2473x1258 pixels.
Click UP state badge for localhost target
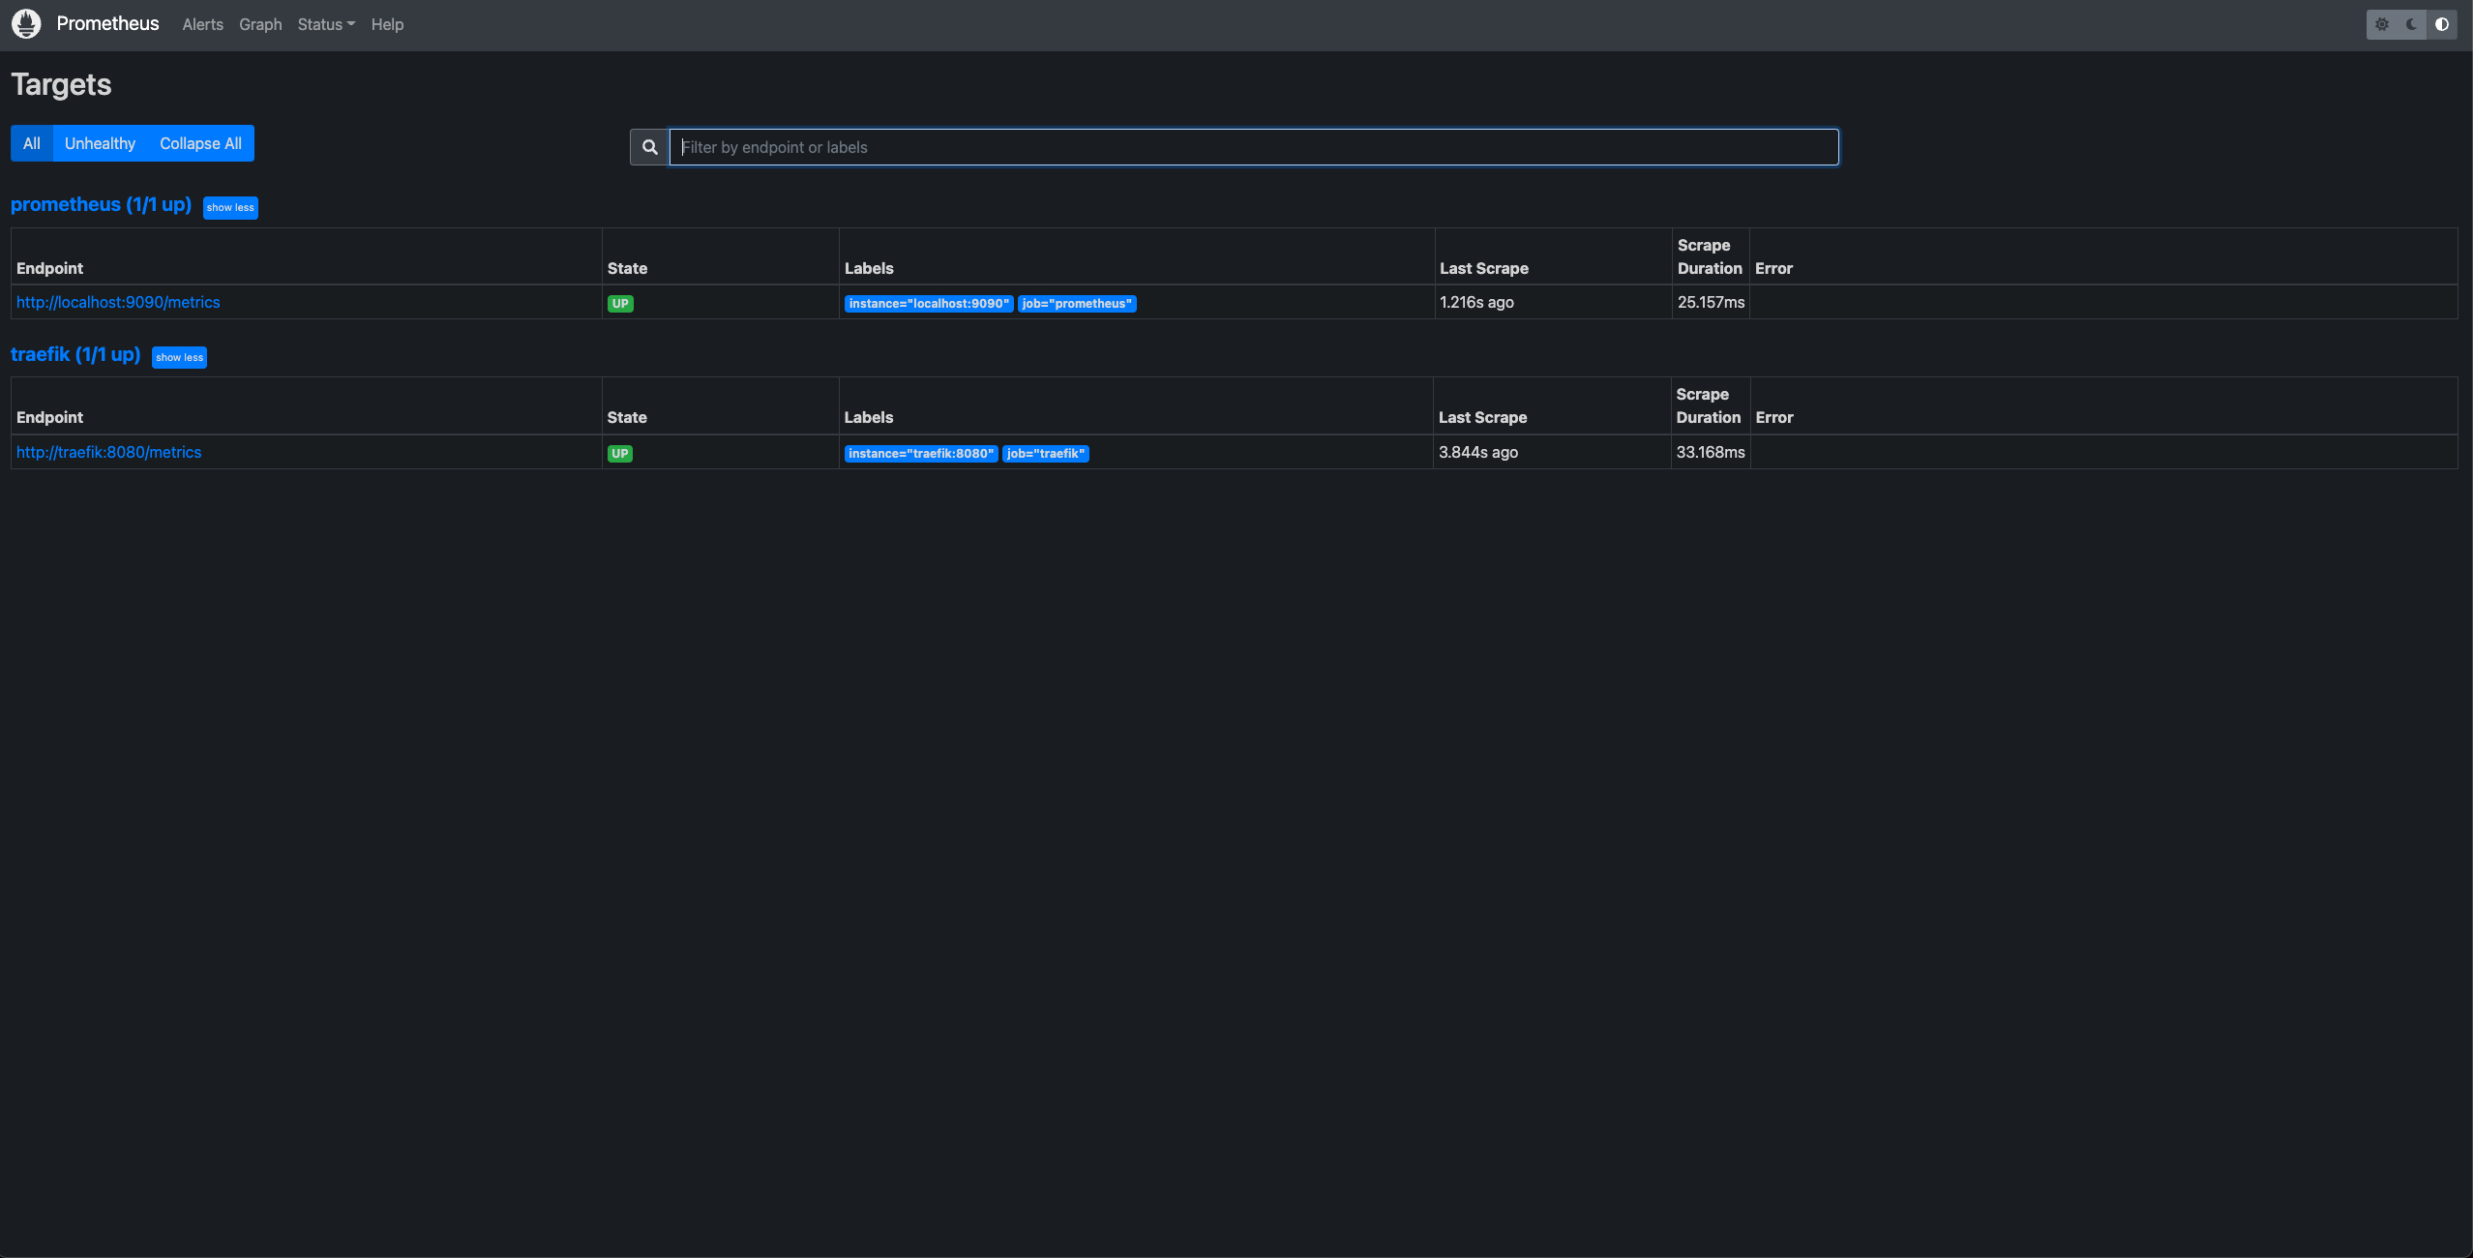pos(620,304)
